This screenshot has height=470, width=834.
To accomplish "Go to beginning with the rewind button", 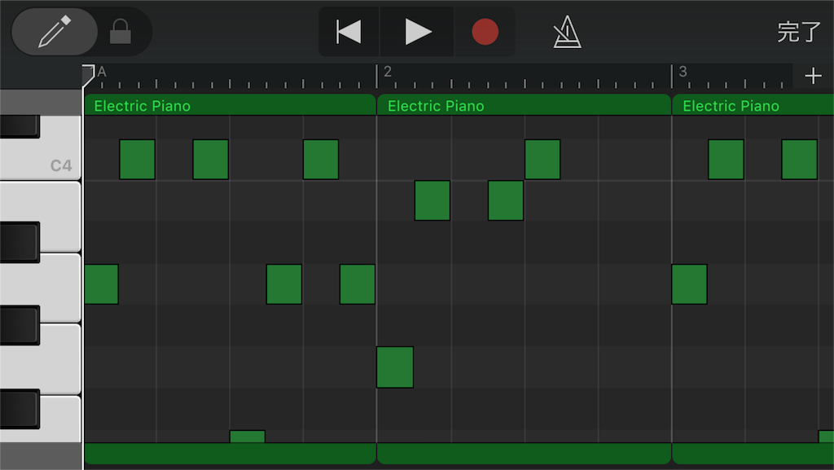I will pos(349,32).
